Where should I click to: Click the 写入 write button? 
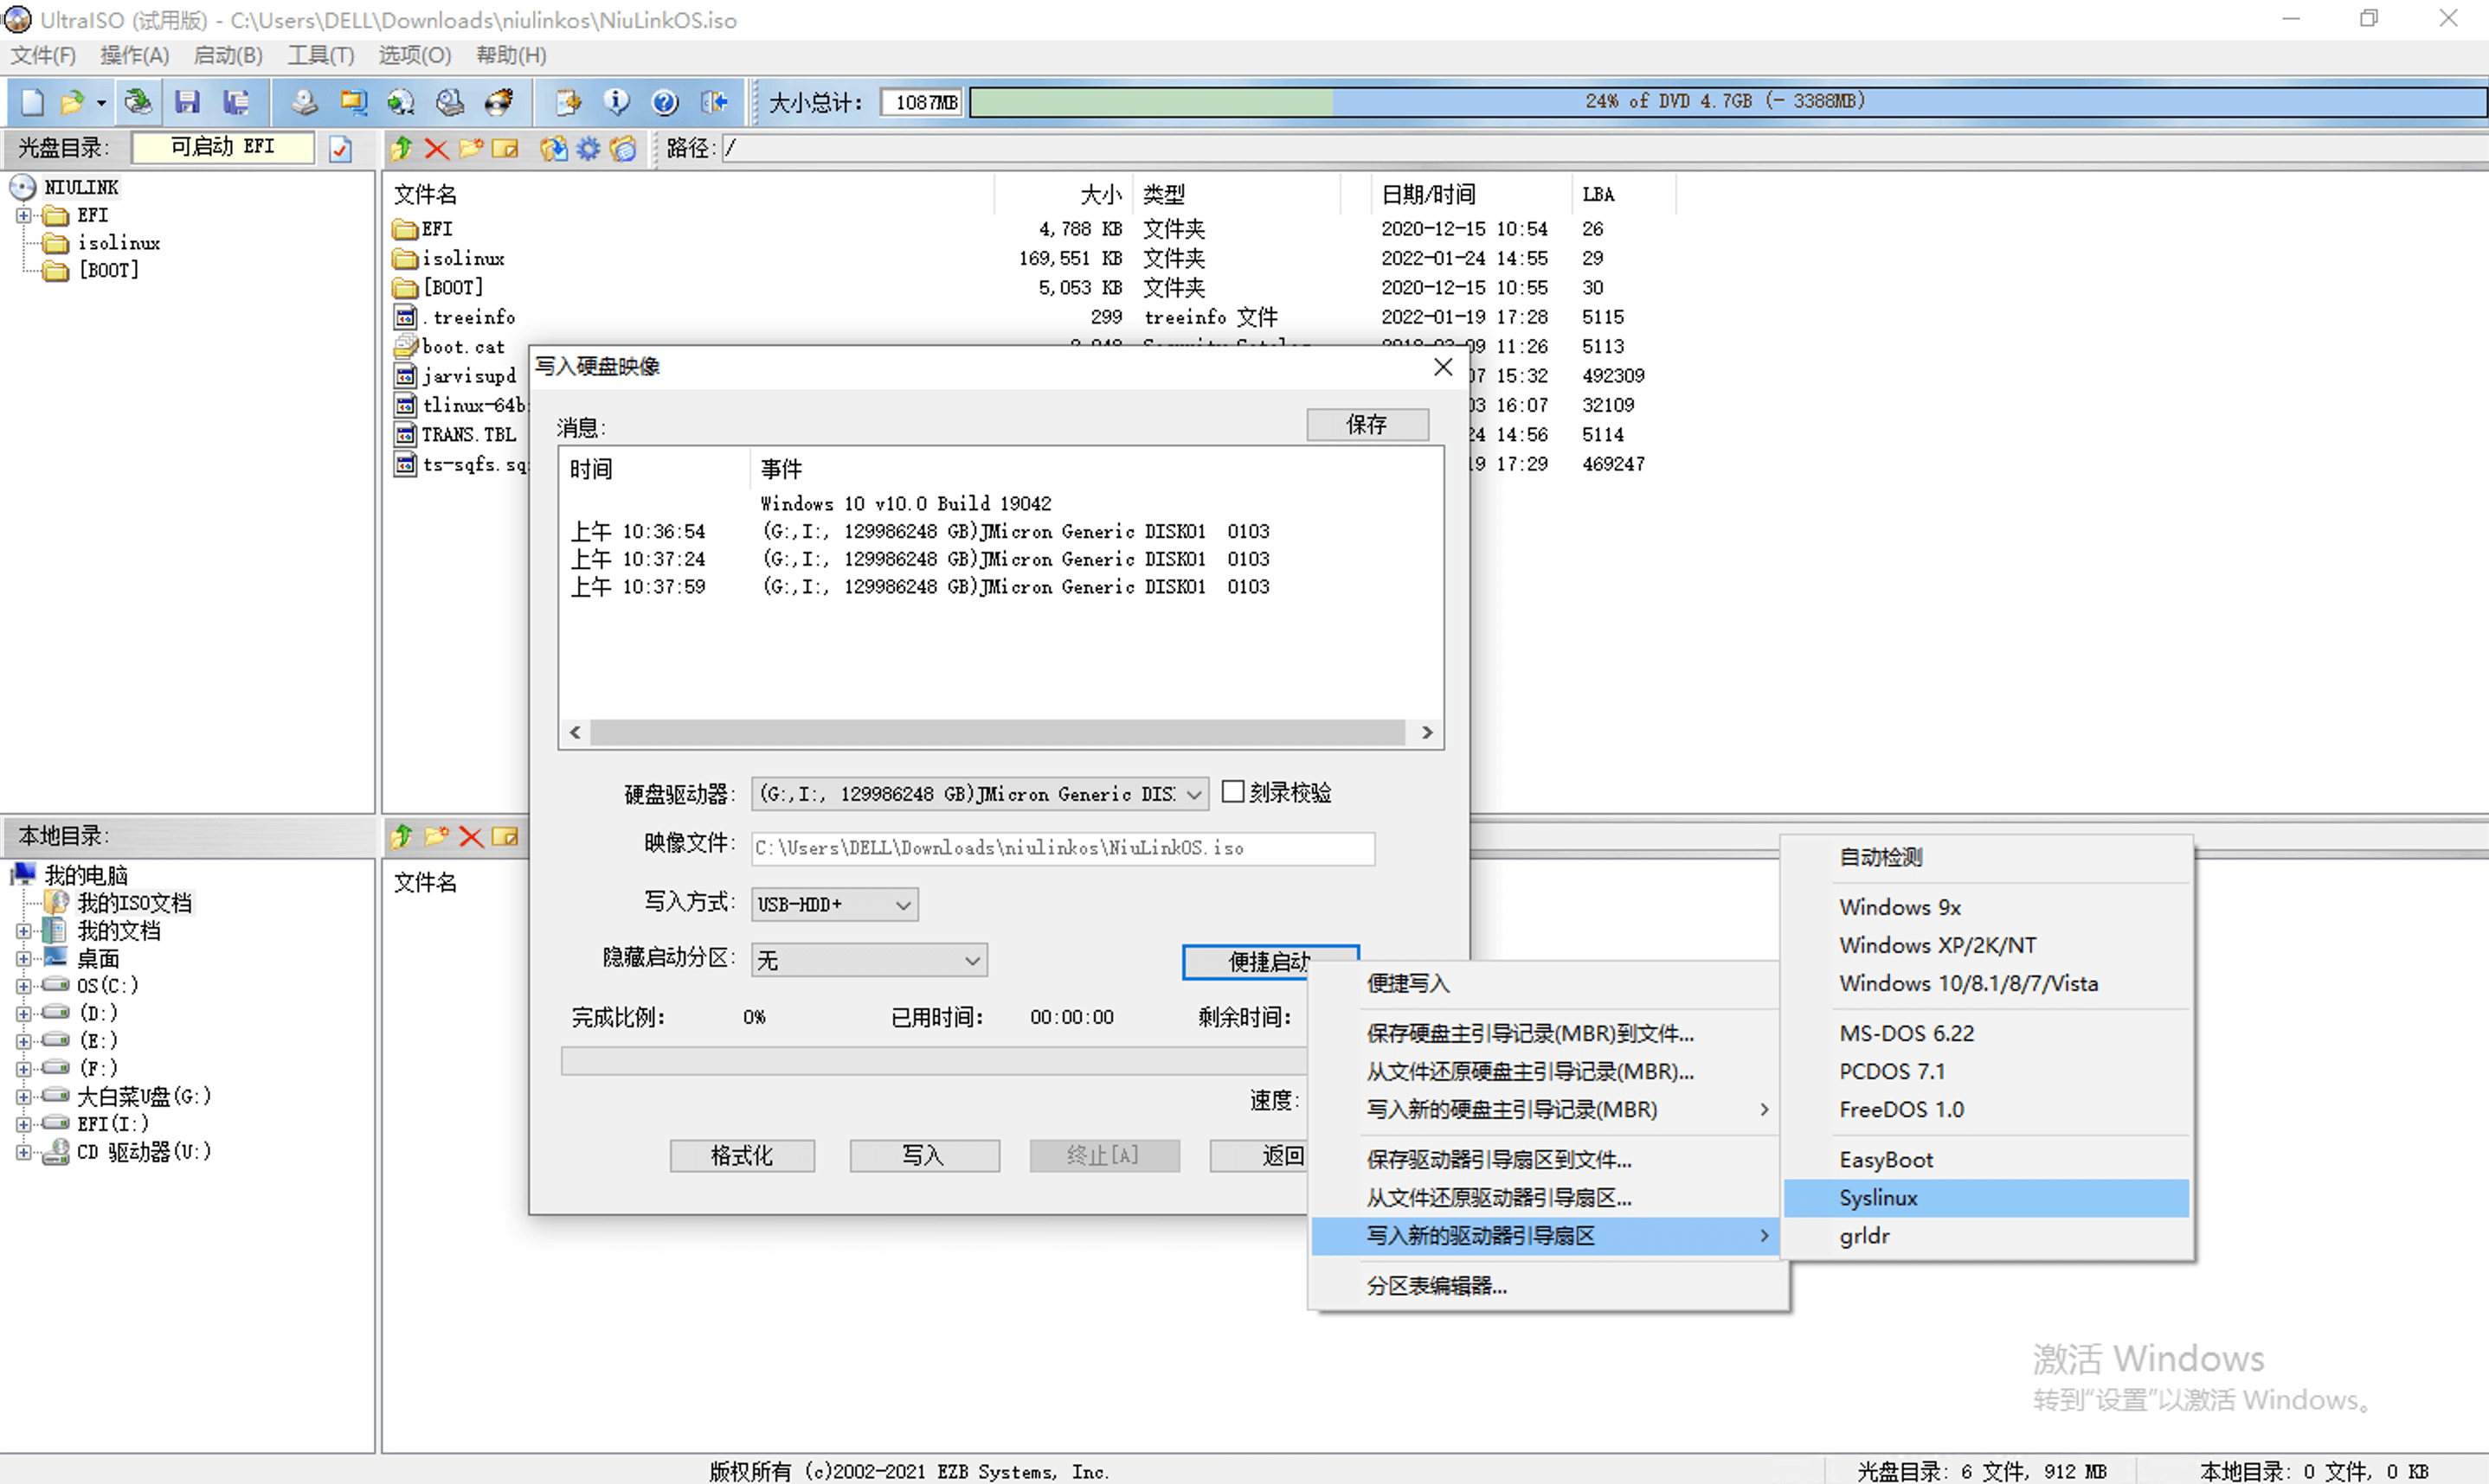tap(923, 1156)
